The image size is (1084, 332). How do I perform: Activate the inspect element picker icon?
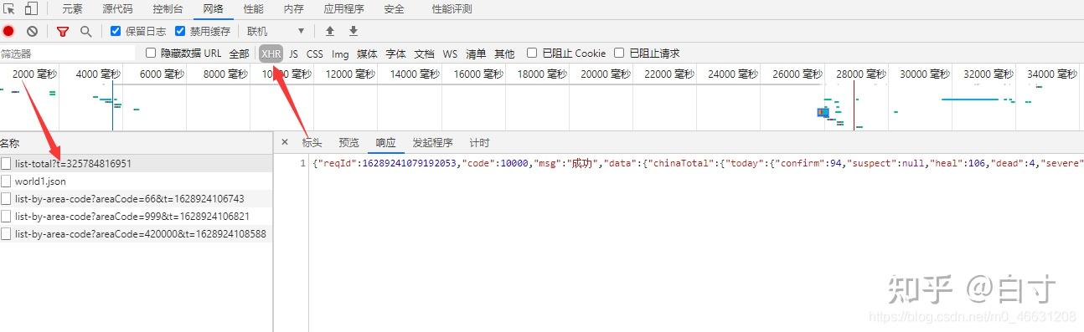9,9
